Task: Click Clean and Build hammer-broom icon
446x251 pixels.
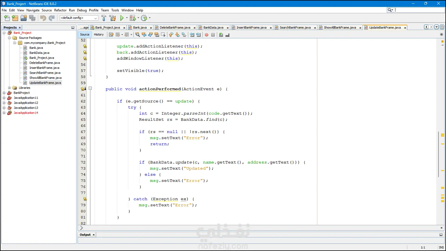Action: 113,18
